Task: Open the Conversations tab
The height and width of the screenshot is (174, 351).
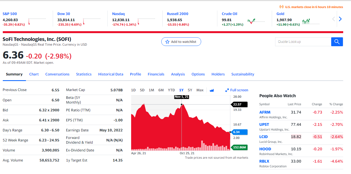Action: 57,74
